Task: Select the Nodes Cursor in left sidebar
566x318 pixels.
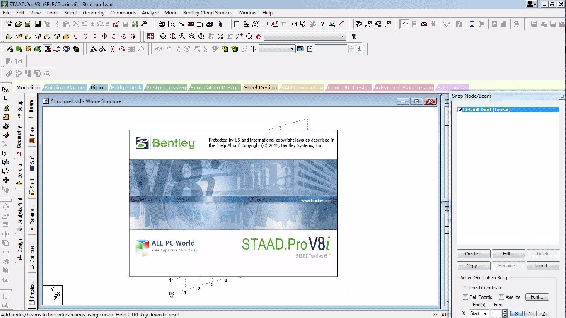Action: [x=6, y=89]
